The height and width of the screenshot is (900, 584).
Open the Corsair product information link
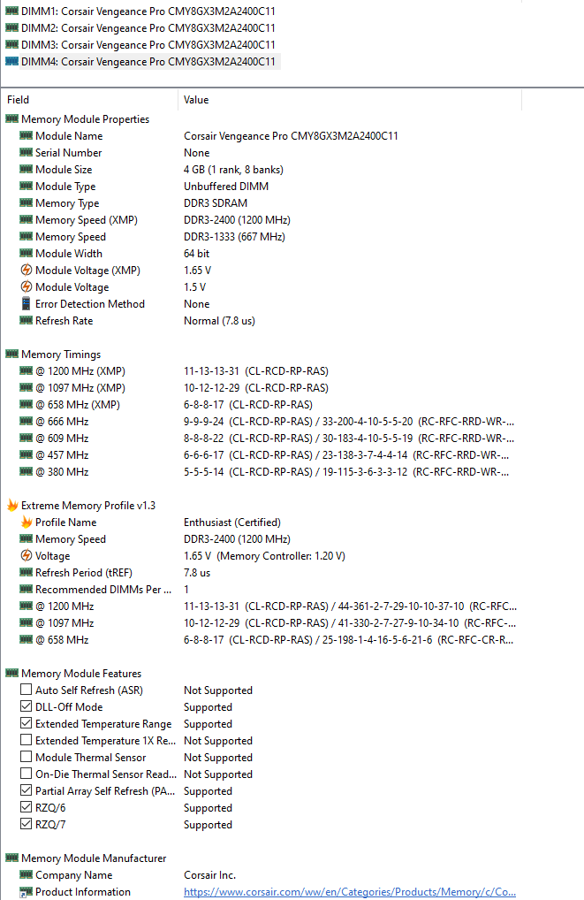tap(349, 891)
